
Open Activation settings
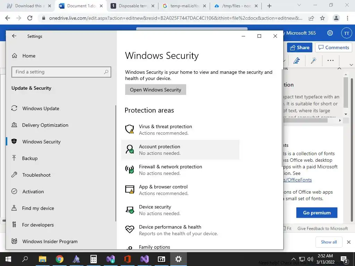click(33, 192)
